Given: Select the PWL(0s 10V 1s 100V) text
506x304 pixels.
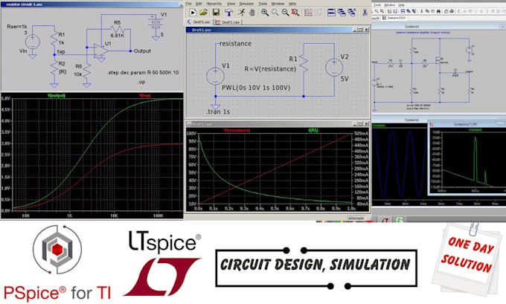Looking at the screenshot, I should click(x=256, y=88).
